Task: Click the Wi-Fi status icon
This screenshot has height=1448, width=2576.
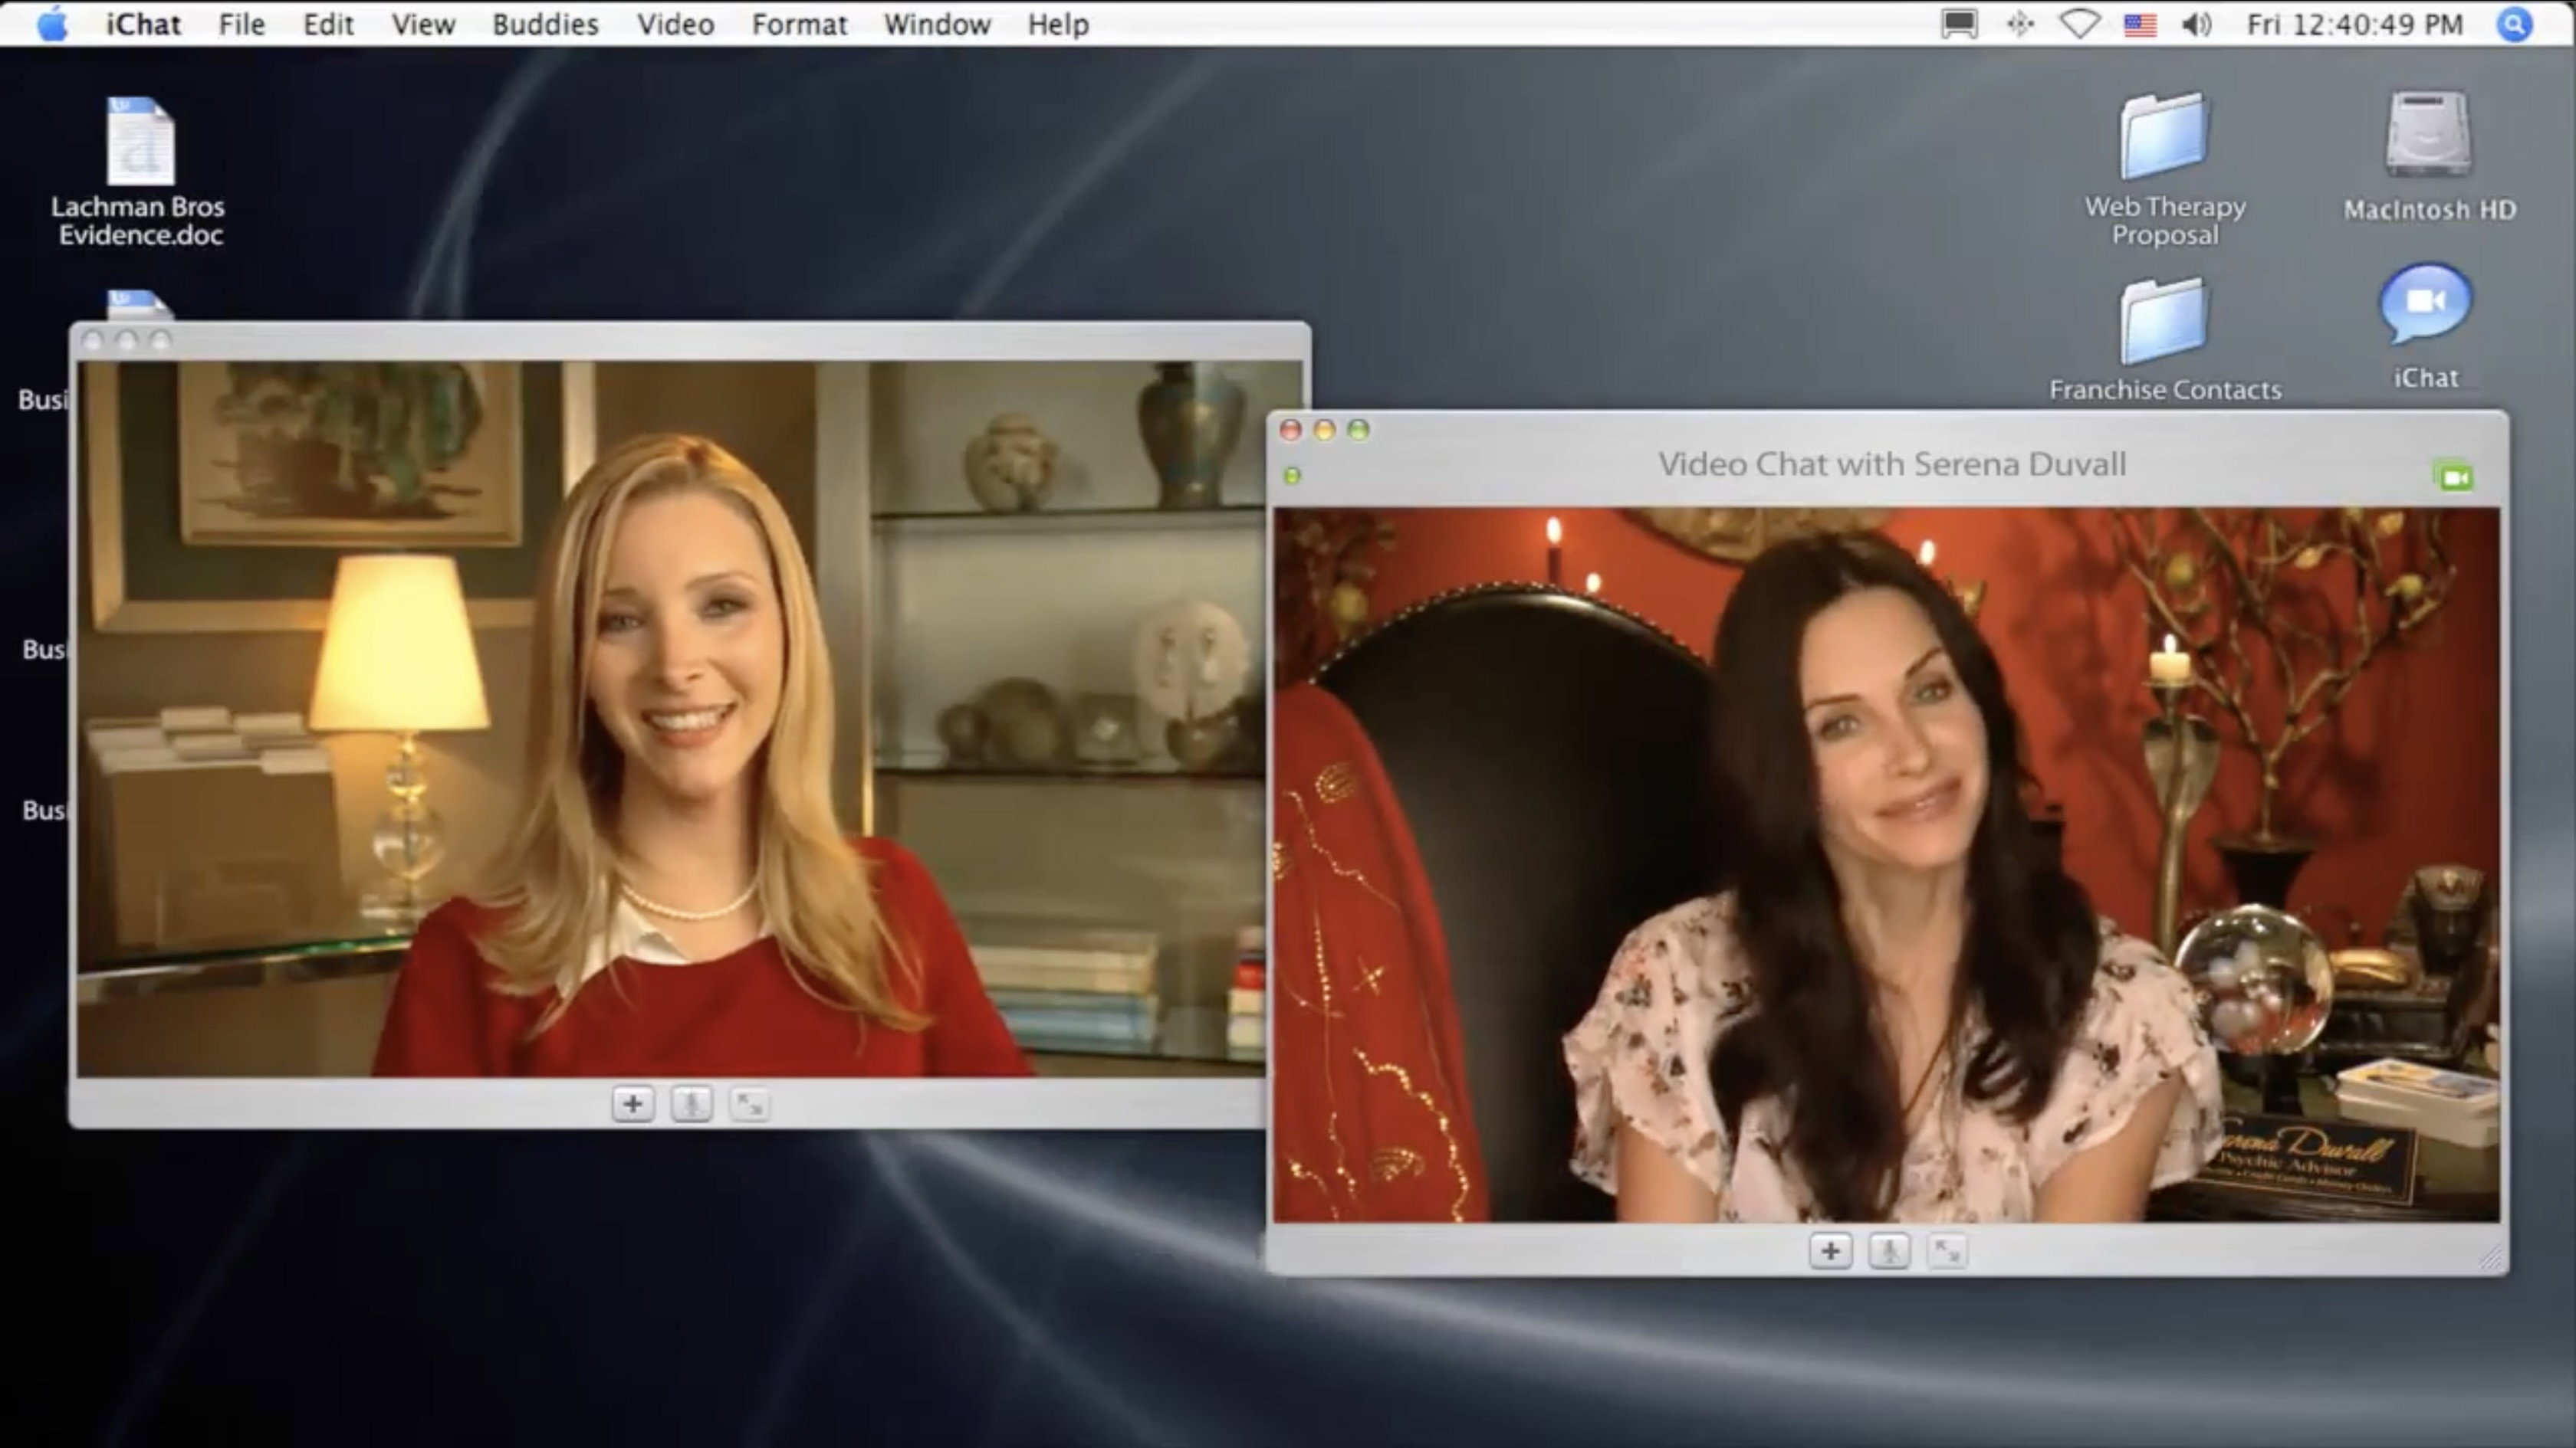Action: click(x=2080, y=24)
